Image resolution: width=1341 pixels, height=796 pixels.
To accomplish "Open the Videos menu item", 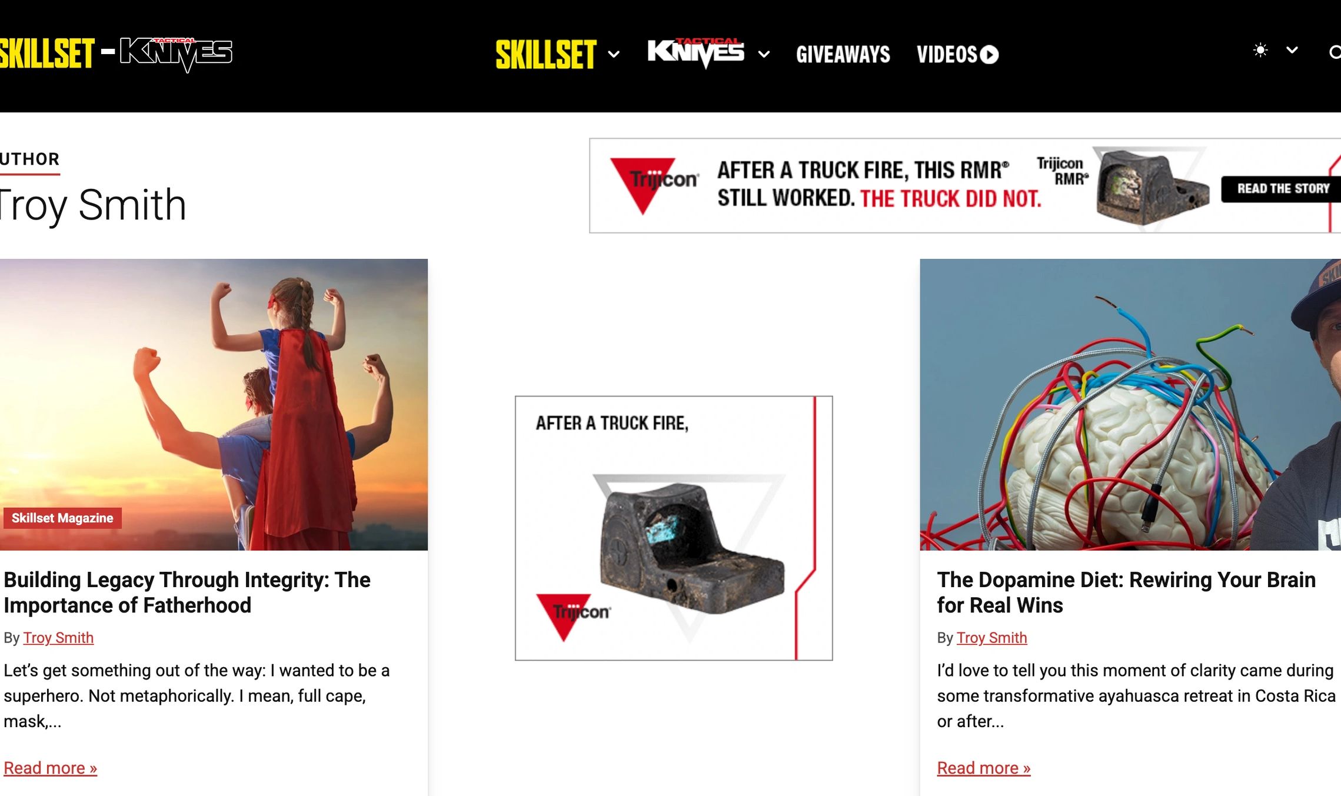I will [957, 55].
